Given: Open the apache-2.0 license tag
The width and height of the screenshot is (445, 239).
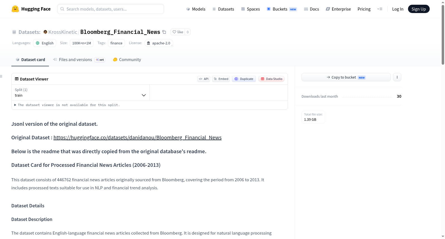Looking at the screenshot, I should [159, 43].
